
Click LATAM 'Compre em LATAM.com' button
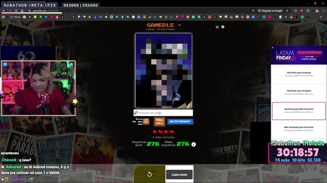coord(309,53)
